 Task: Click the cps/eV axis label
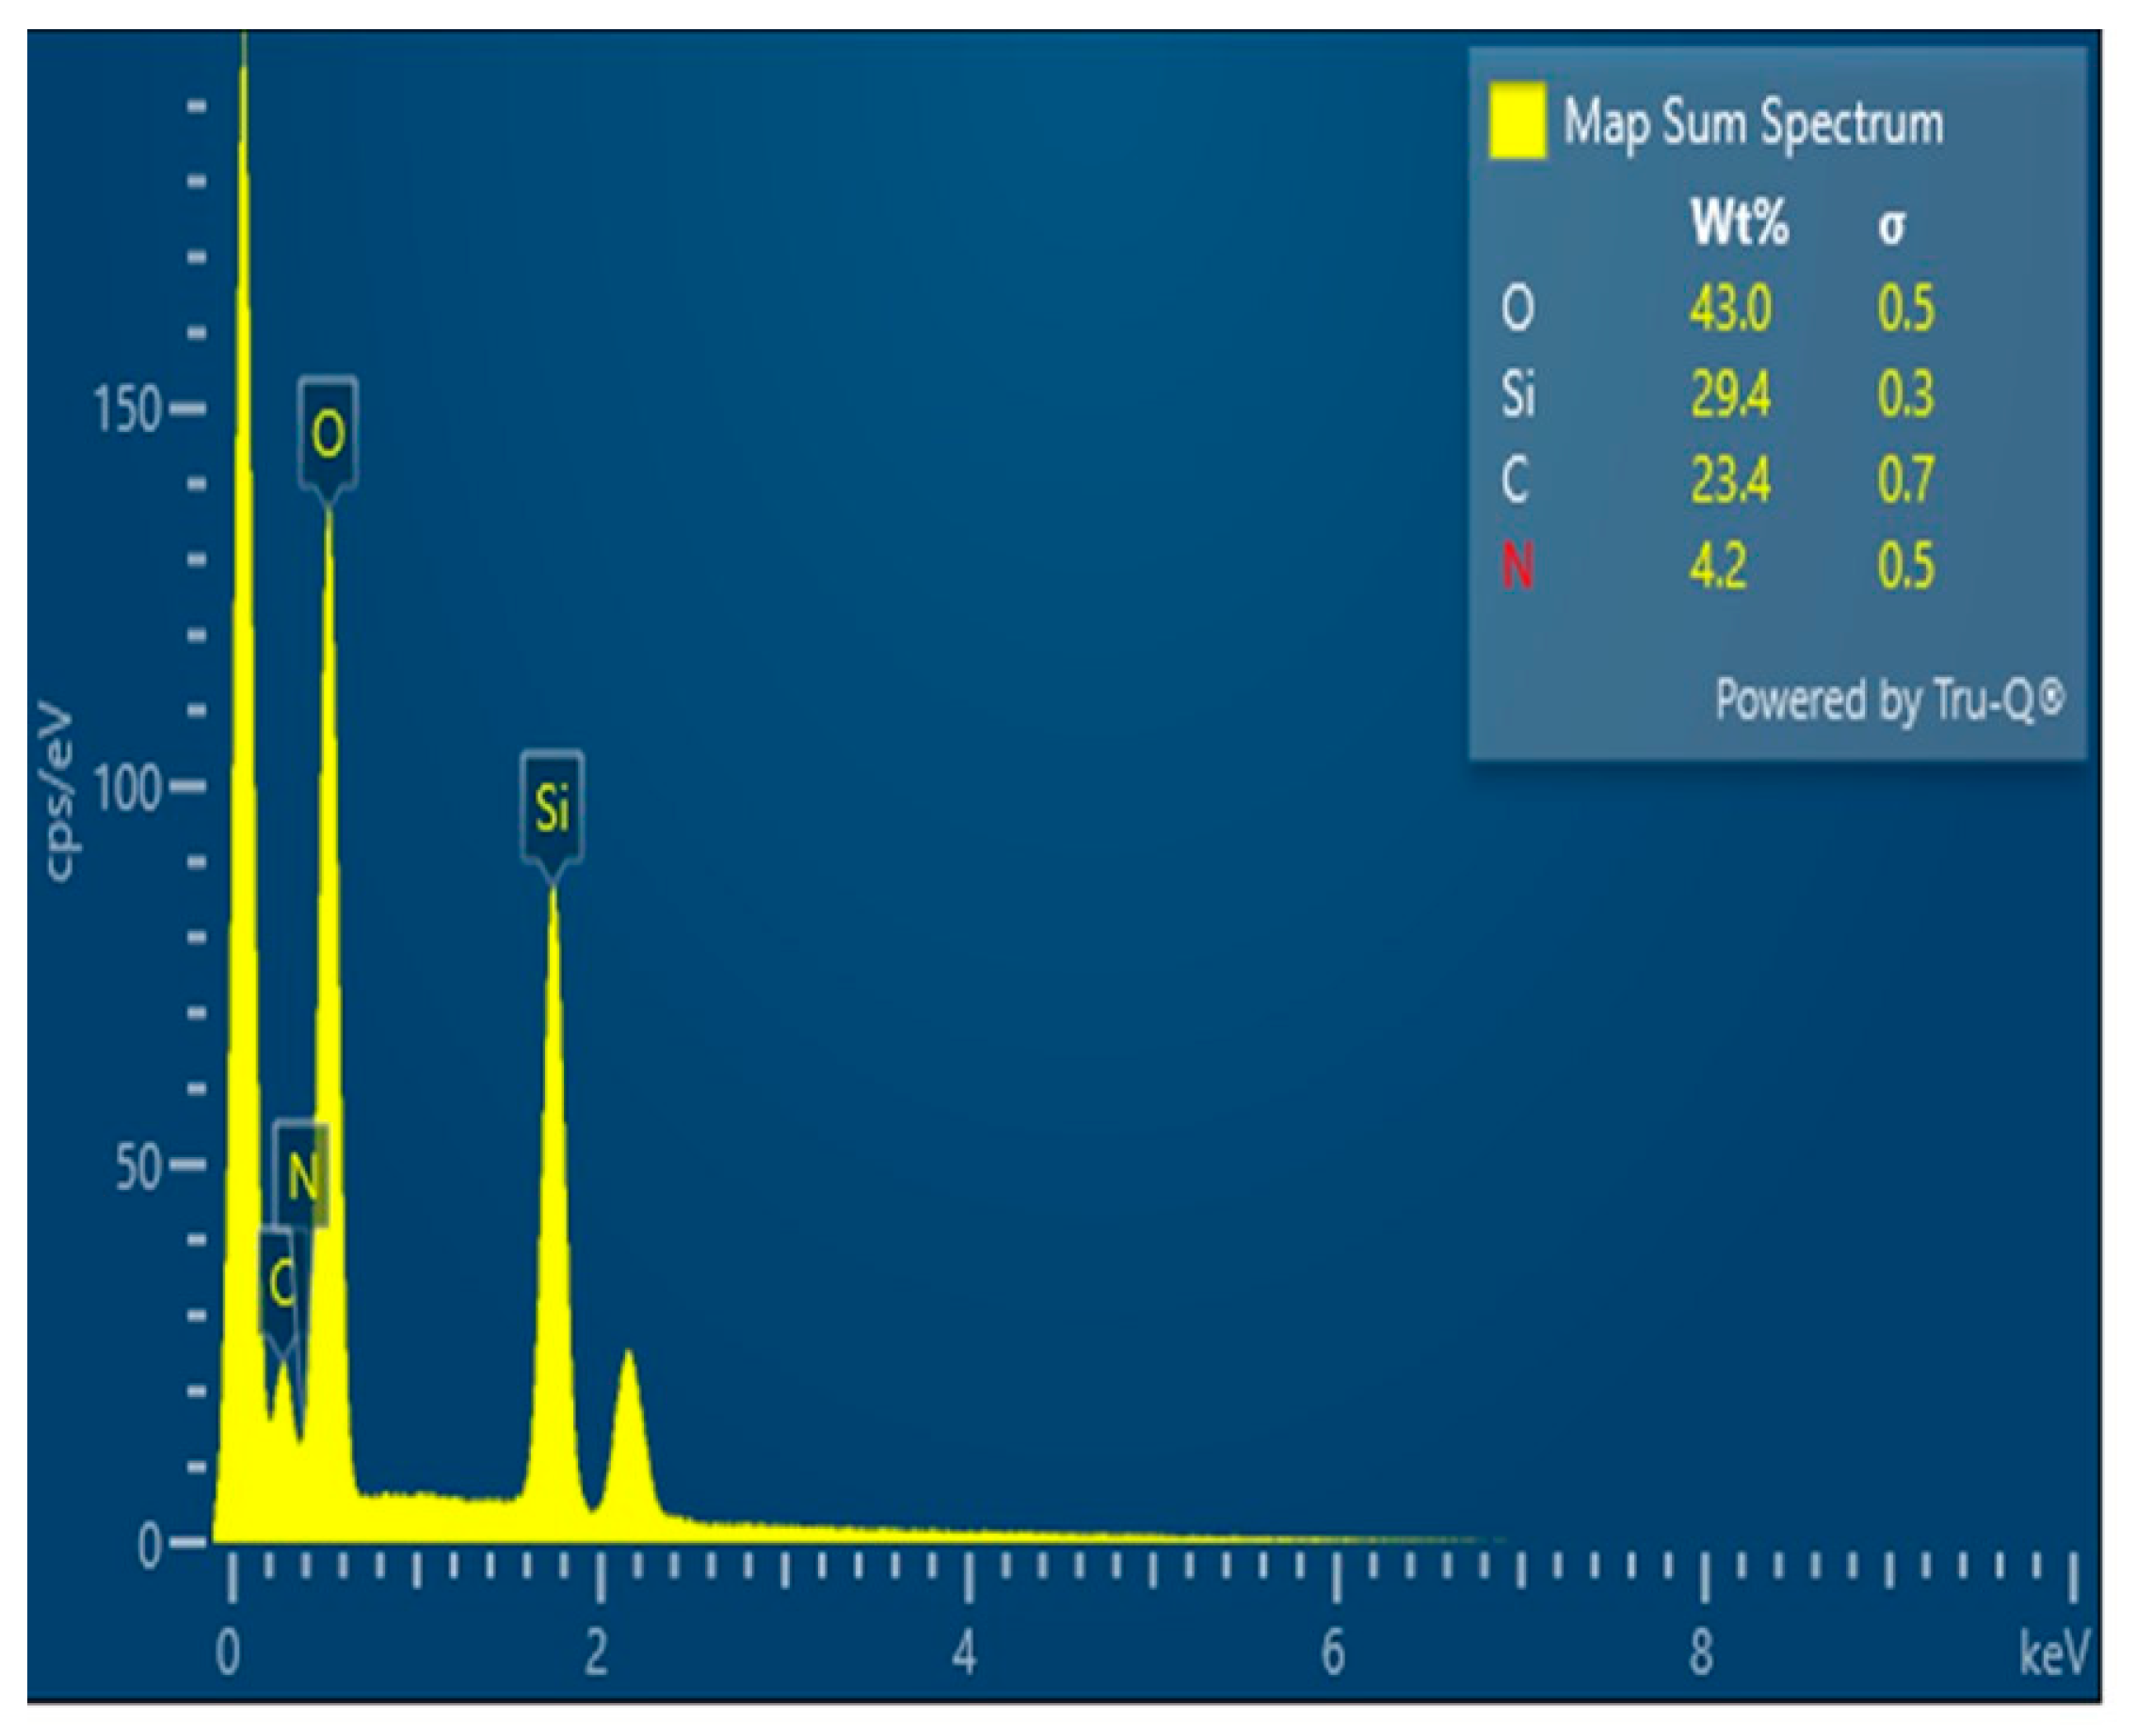point(60,793)
